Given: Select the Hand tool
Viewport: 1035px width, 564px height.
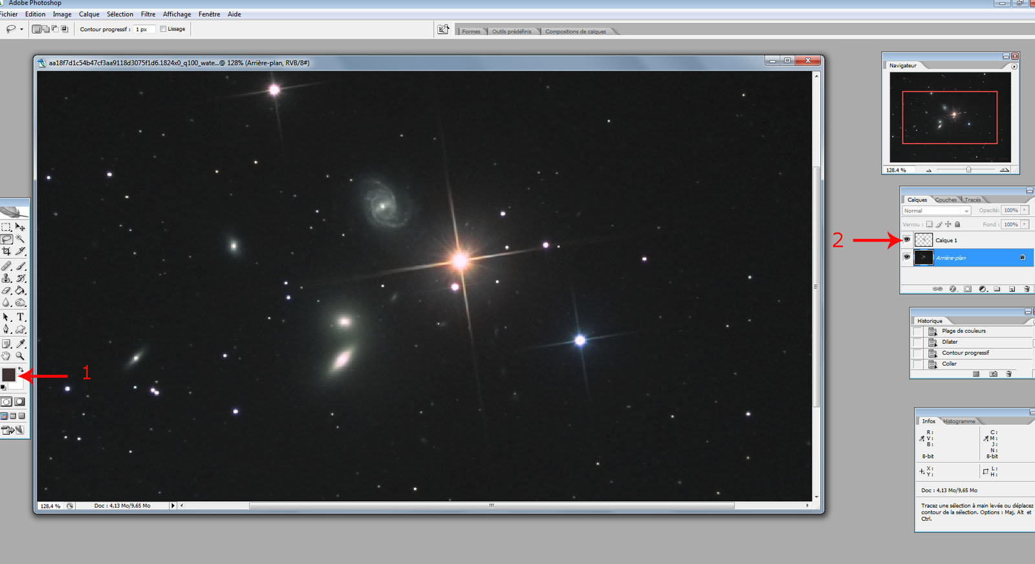Looking at the screenshot, I should point(6,356).
